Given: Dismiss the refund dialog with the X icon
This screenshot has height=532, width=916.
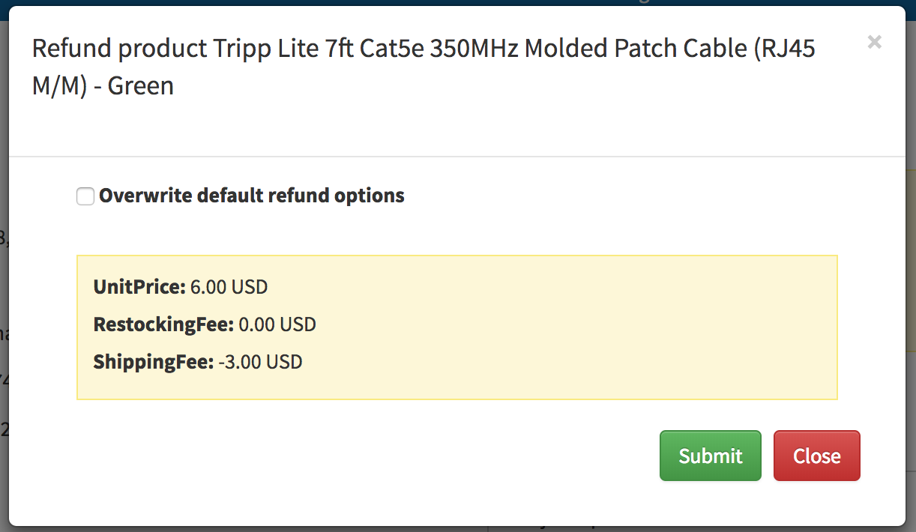Looking at the screenshot, I should (874, 42).
